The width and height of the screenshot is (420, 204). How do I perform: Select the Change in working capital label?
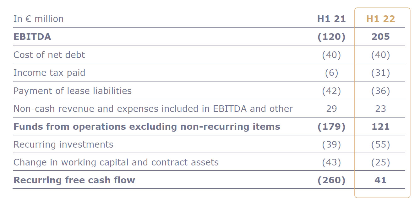[116, 162]
